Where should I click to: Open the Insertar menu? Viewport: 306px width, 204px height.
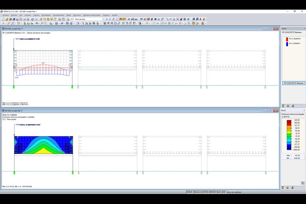pos(28,15)
